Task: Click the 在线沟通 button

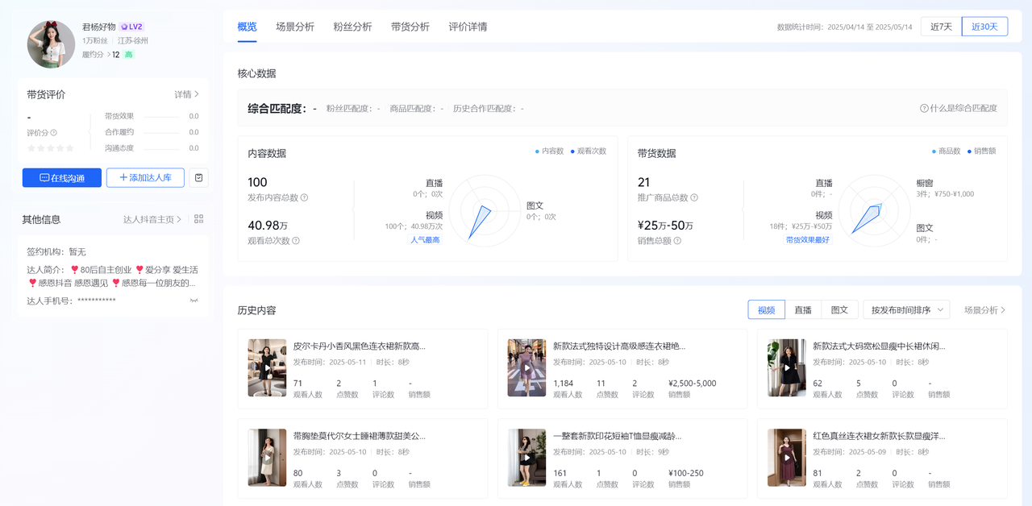Action: click(x=62, y=178)
